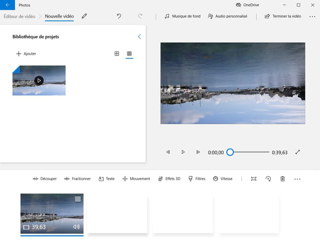Change clip Vitesse speed
This screenshot has width=320, height=250.
(222, 179)
